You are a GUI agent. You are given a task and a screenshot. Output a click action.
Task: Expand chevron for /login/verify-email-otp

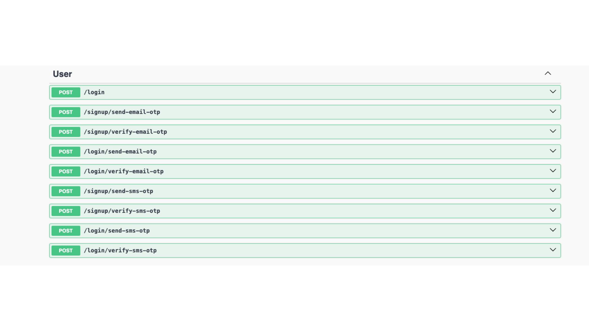click(553, 171)
